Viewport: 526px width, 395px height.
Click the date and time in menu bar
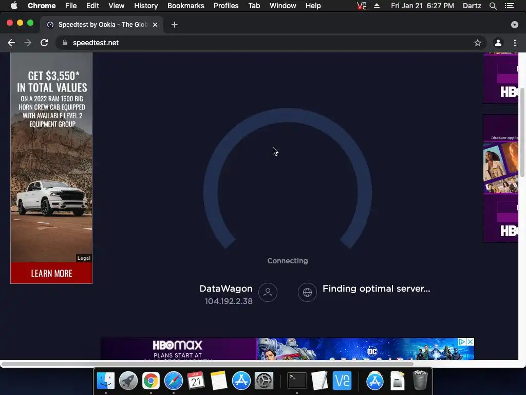[x=422, y=6]
